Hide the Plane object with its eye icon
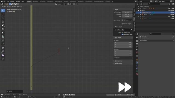The image size is (175, 98). point(171,15)
